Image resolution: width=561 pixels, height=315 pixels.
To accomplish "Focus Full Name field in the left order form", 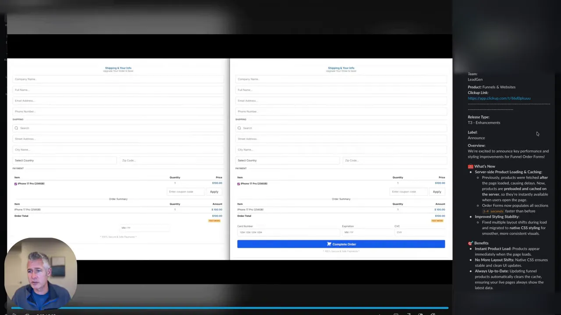I will 118,90.
